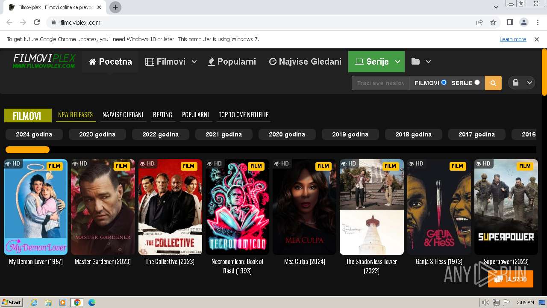
Task: Filter by 2018 godina
Action: [414, 134]
